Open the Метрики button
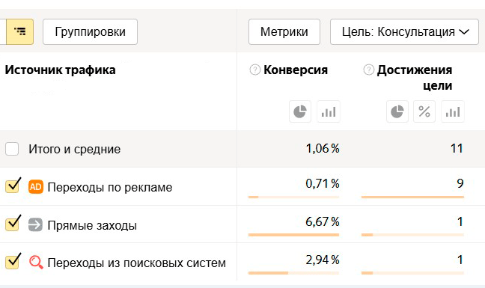The height and width of the screenshot is (288, 485). [284, 31]
